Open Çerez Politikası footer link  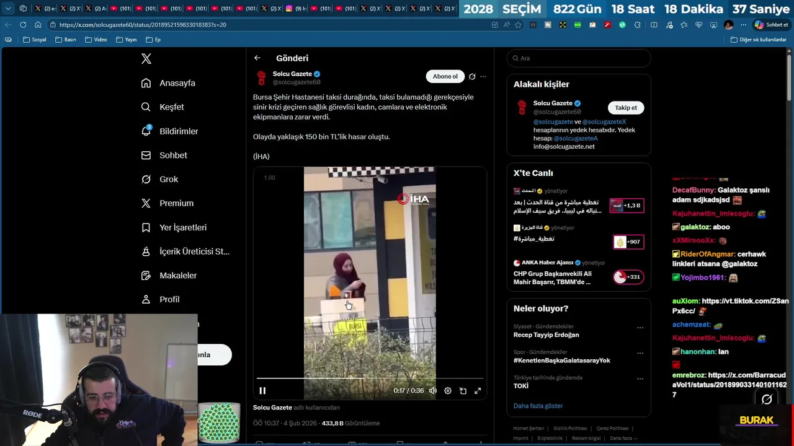(x=612, y=429)
